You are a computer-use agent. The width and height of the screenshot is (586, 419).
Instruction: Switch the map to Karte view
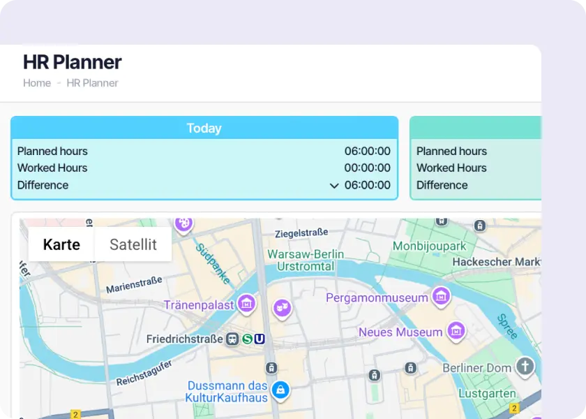(61, 244)
